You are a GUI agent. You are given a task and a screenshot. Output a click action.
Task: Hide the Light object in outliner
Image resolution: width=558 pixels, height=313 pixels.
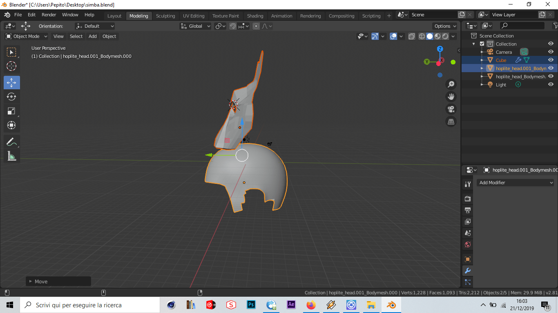pos(551,84)
